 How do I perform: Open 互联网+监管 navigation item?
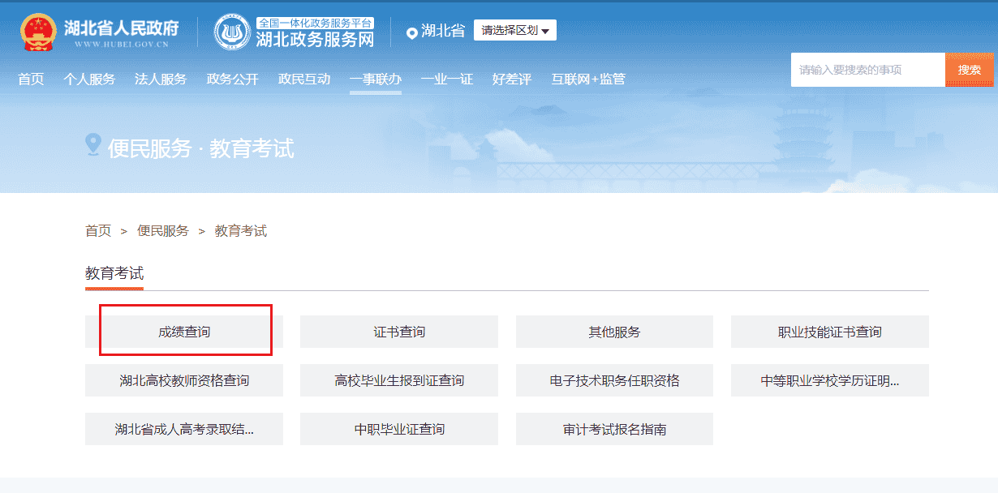click(x=588, y=79)
